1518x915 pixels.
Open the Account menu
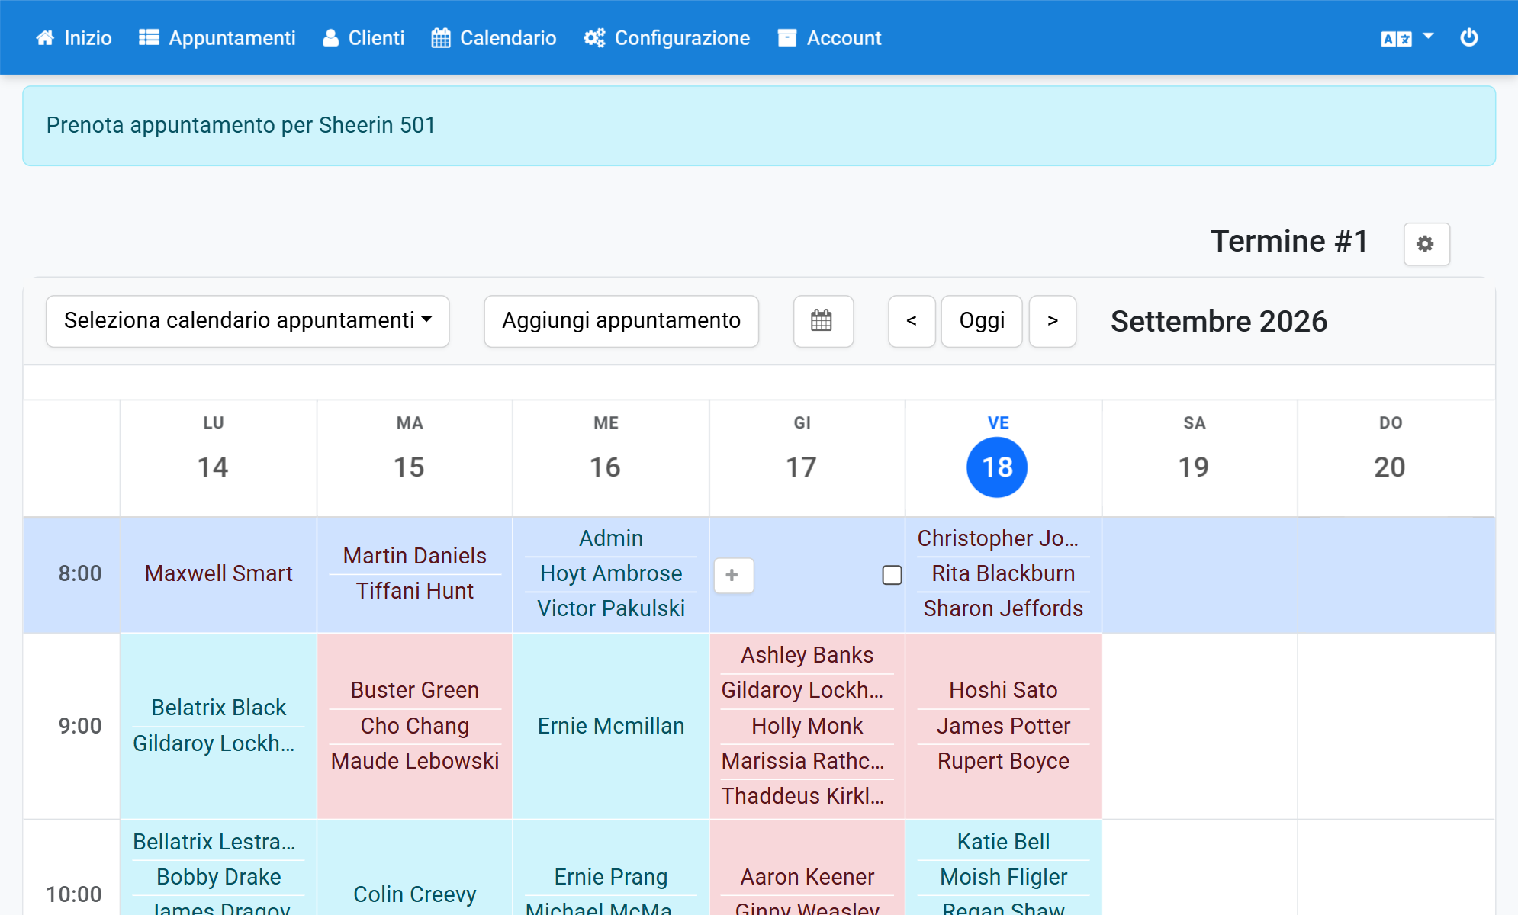click(x=830, y=38)
